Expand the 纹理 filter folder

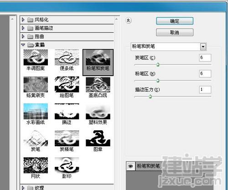[23, 188]
